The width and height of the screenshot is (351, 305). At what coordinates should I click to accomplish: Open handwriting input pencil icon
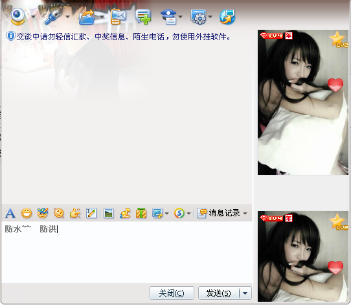[91, 213]
